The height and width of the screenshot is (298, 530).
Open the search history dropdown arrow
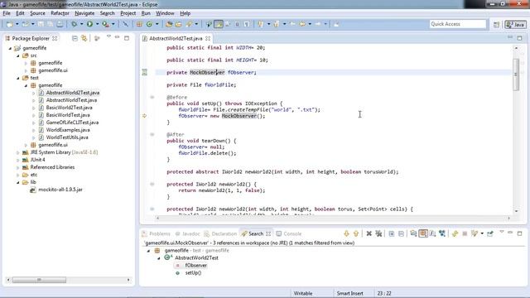tap(482, 233)
